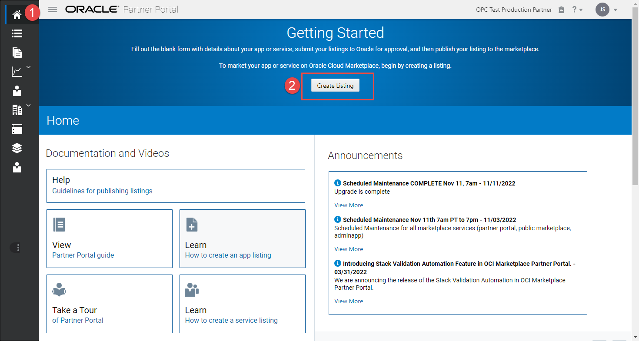Click the 'View' card title
The width and height of the screenshot is (639, 341).
point(61,245)
